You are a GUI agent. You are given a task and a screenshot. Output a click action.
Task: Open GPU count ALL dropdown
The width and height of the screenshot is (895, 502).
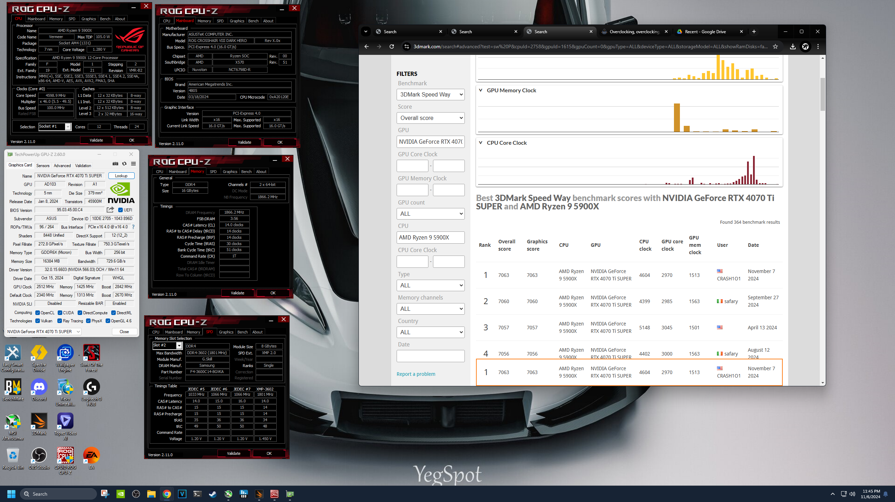click(x=431, y=214)
